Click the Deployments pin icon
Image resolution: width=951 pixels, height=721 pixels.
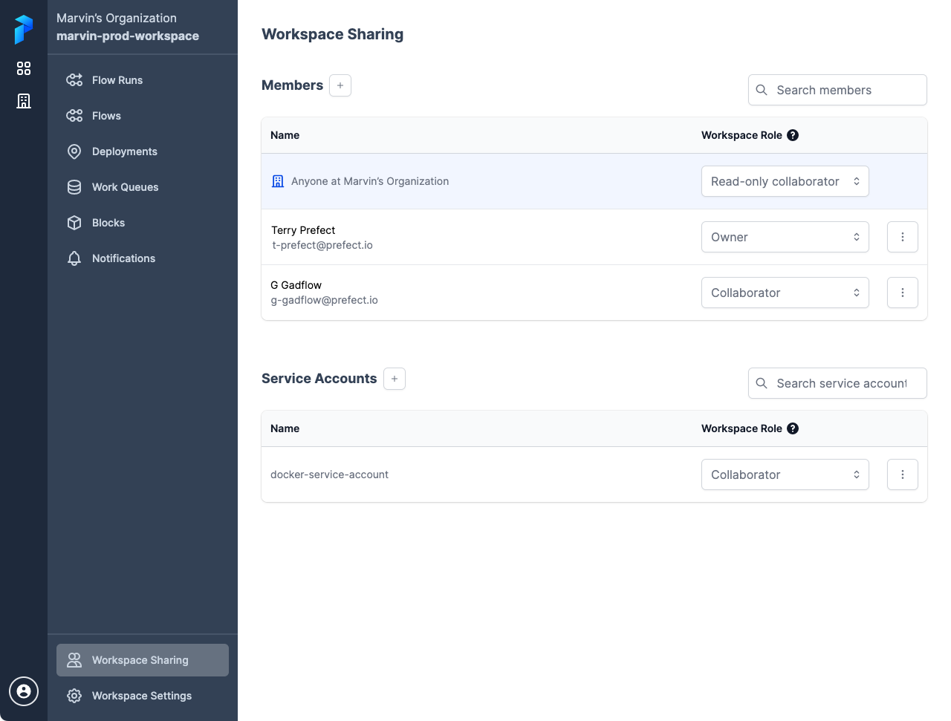[74, 151]
